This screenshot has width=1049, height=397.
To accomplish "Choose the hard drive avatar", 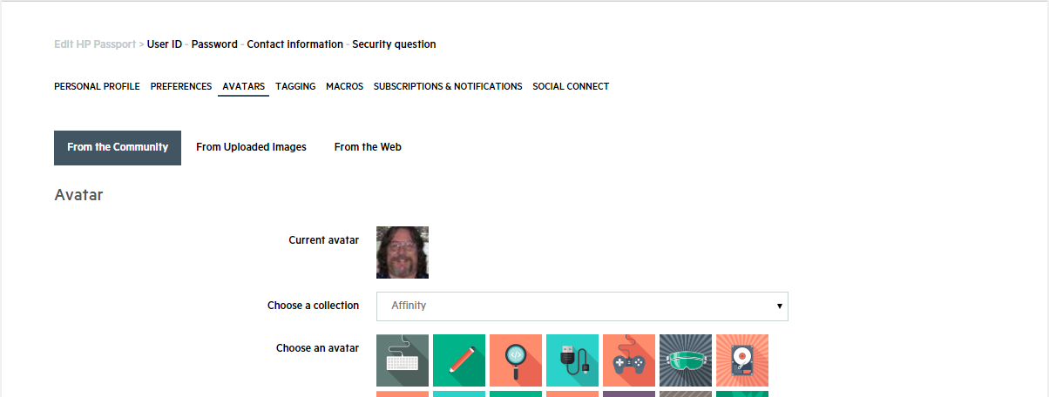I will (x=742, y=360).
